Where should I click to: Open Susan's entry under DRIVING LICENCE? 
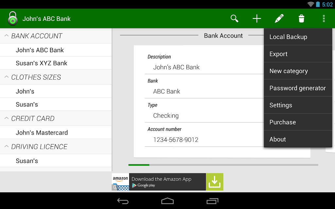pos(56,161)
